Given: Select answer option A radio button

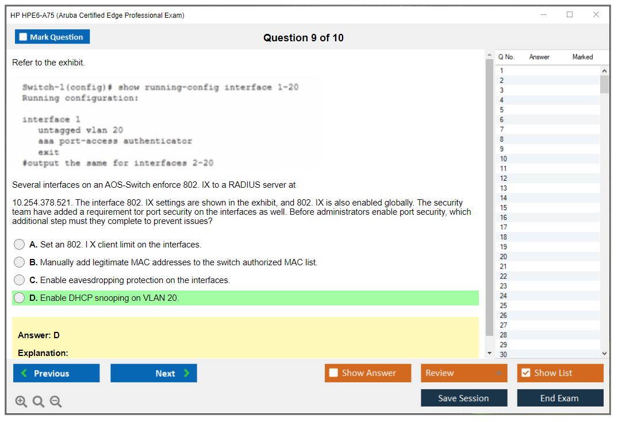Looking at the screenshot, I should tap(20, 245).
